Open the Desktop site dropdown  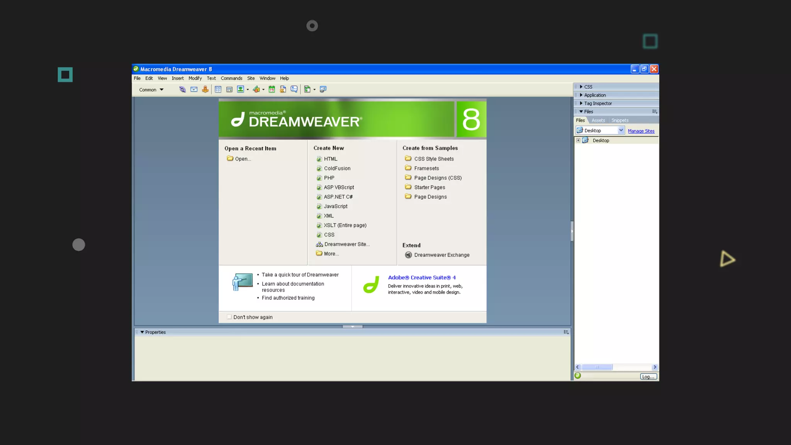click(621, 130)
